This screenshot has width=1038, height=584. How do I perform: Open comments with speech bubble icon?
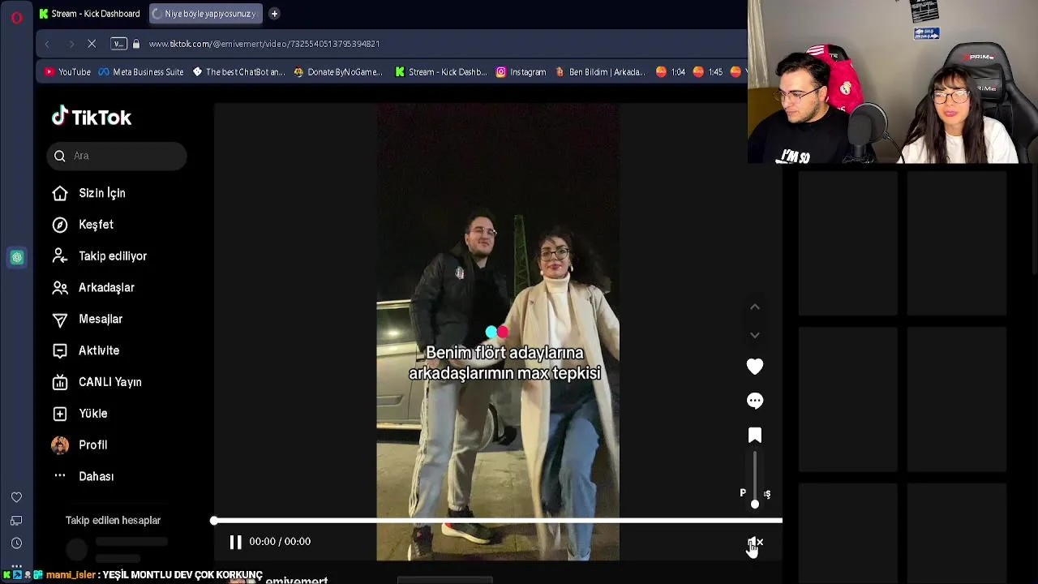click(x=755, y=401)
